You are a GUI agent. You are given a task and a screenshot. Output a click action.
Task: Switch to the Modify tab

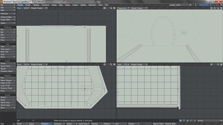point(28,5)
